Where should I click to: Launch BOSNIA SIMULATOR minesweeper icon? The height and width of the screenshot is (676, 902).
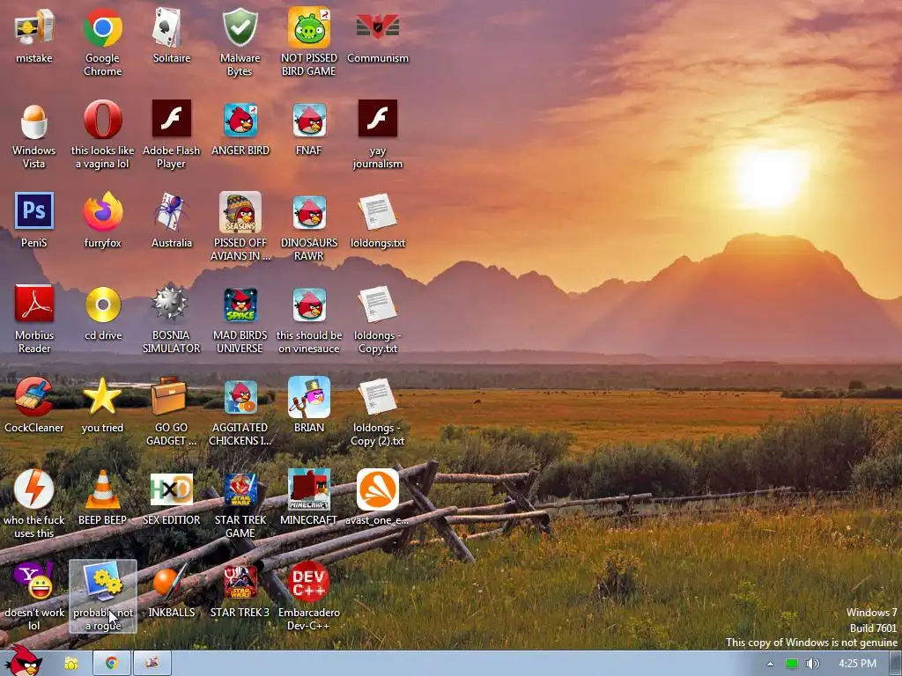pyautogui.click(x=172, y=304)
